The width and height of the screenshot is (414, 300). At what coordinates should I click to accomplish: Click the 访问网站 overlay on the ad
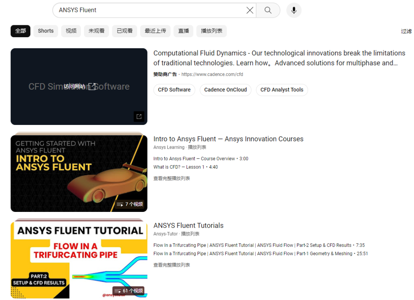[79, 86]
